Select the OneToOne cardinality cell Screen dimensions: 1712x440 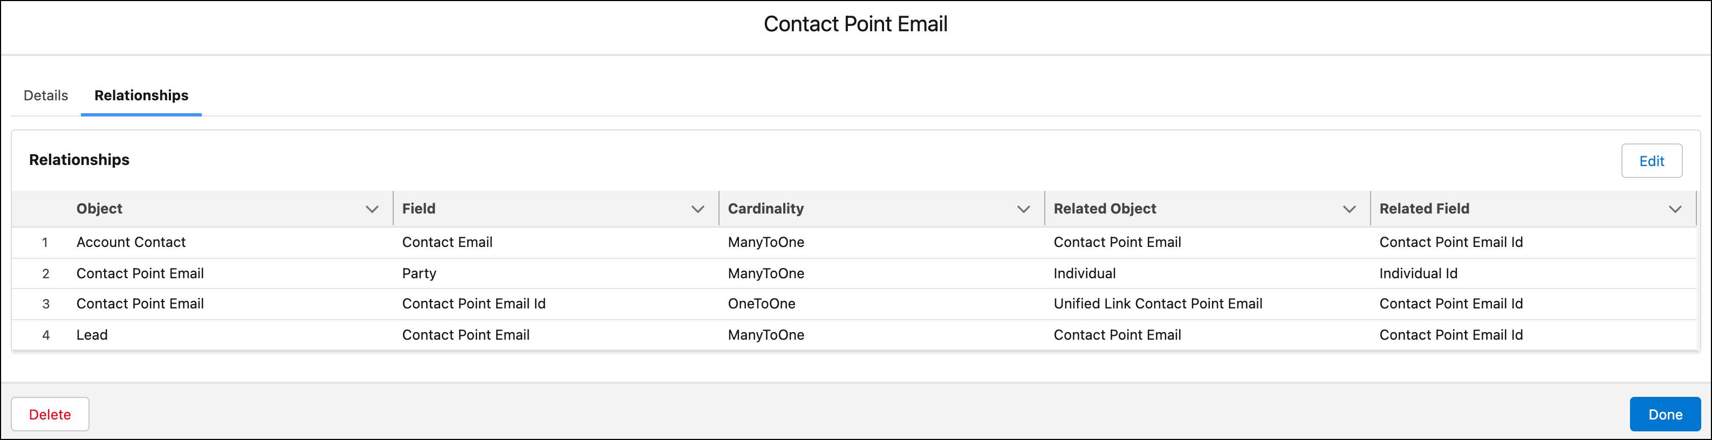click(x=762, y=303)
